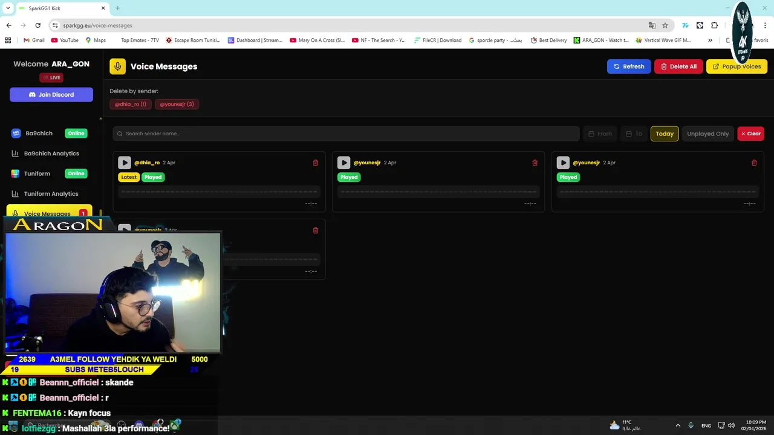Open YouTube bookmark
This screenshot has width=774, height=435.
(65, 40)
